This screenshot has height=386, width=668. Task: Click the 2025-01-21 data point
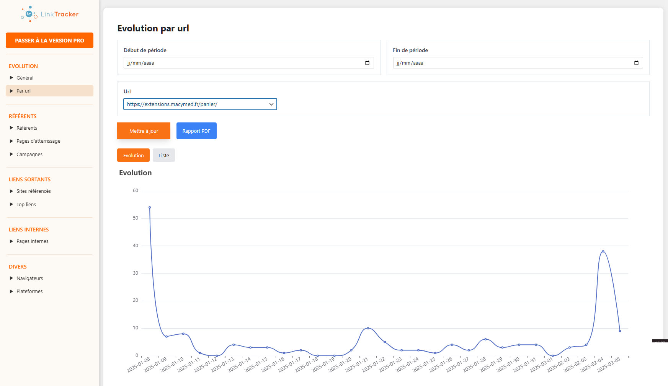pos(368,328)
